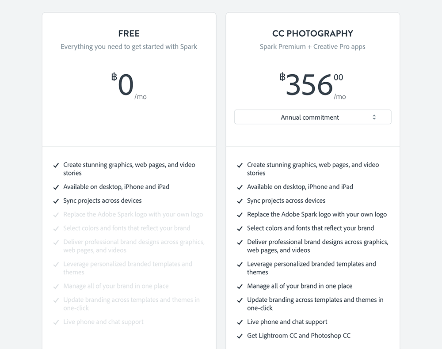Image resolution: width=442 pixels, height=349 pixels.
Task: Click checkmark beside Get Lightroom CC and Photoshop CC
Action: coord(240,336)
